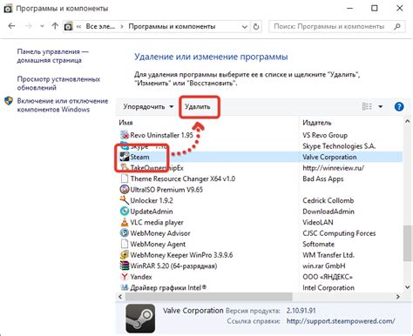This screenshot has height=336, width=413.
Task: Click the WebMoney Advisor icon
Action: tap(125, 233)
